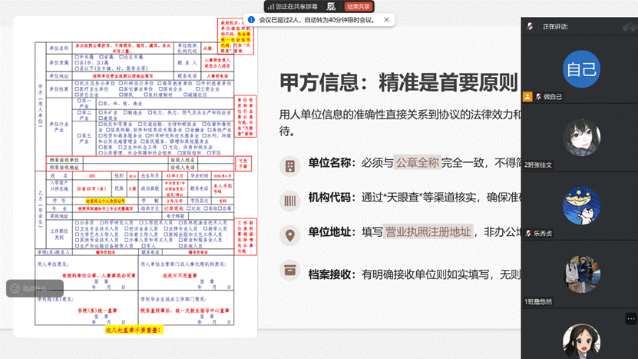
Task: Open the three-dot more options button
Action: 630,317
